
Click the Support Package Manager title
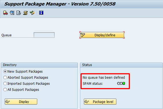(60, 4)
